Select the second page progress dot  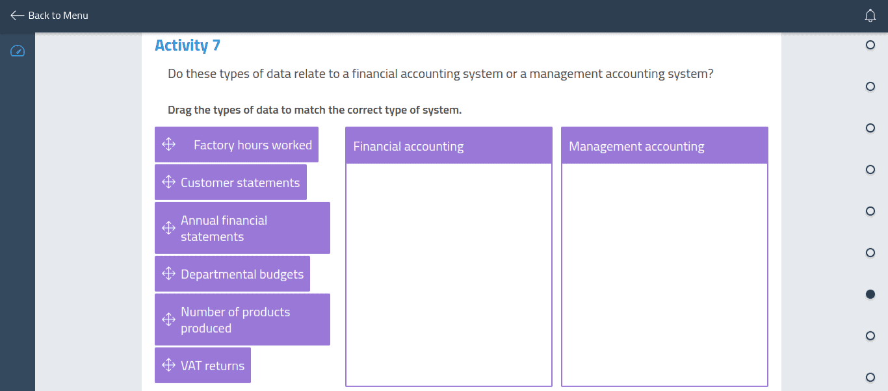pyautogui.click(x=870, y=86)
